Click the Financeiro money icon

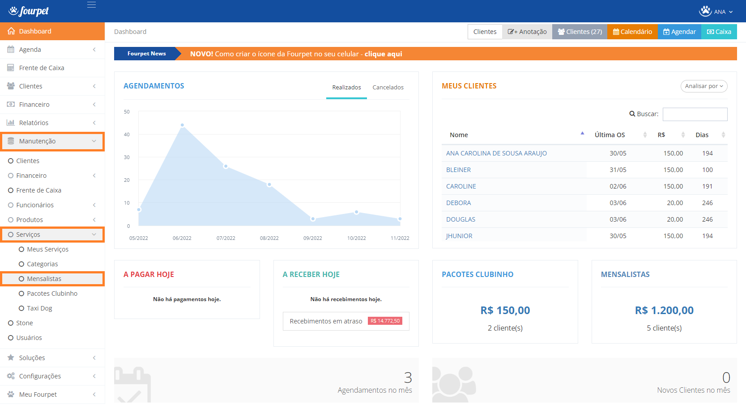tap(11, 105)
